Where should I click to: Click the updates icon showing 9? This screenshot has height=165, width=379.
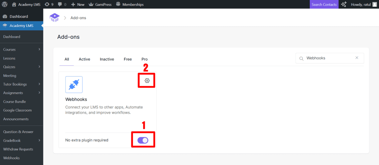tap(49, 4)
